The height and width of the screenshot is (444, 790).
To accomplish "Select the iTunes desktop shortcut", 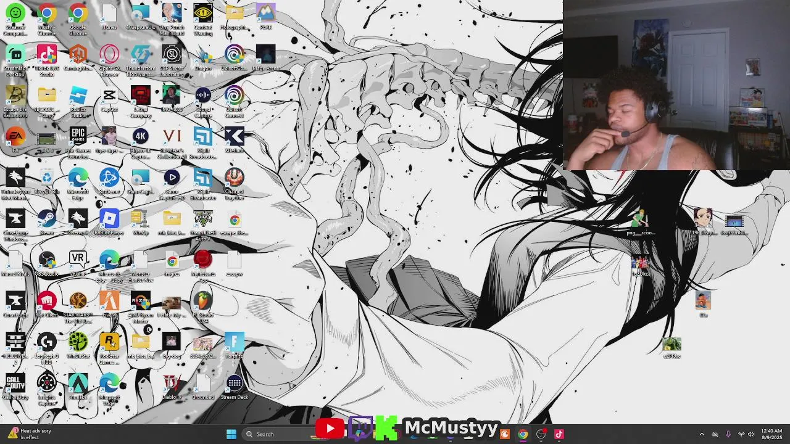I will point(109,17).
